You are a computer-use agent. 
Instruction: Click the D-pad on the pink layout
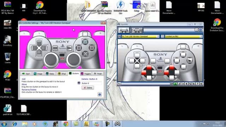point(39,48)
